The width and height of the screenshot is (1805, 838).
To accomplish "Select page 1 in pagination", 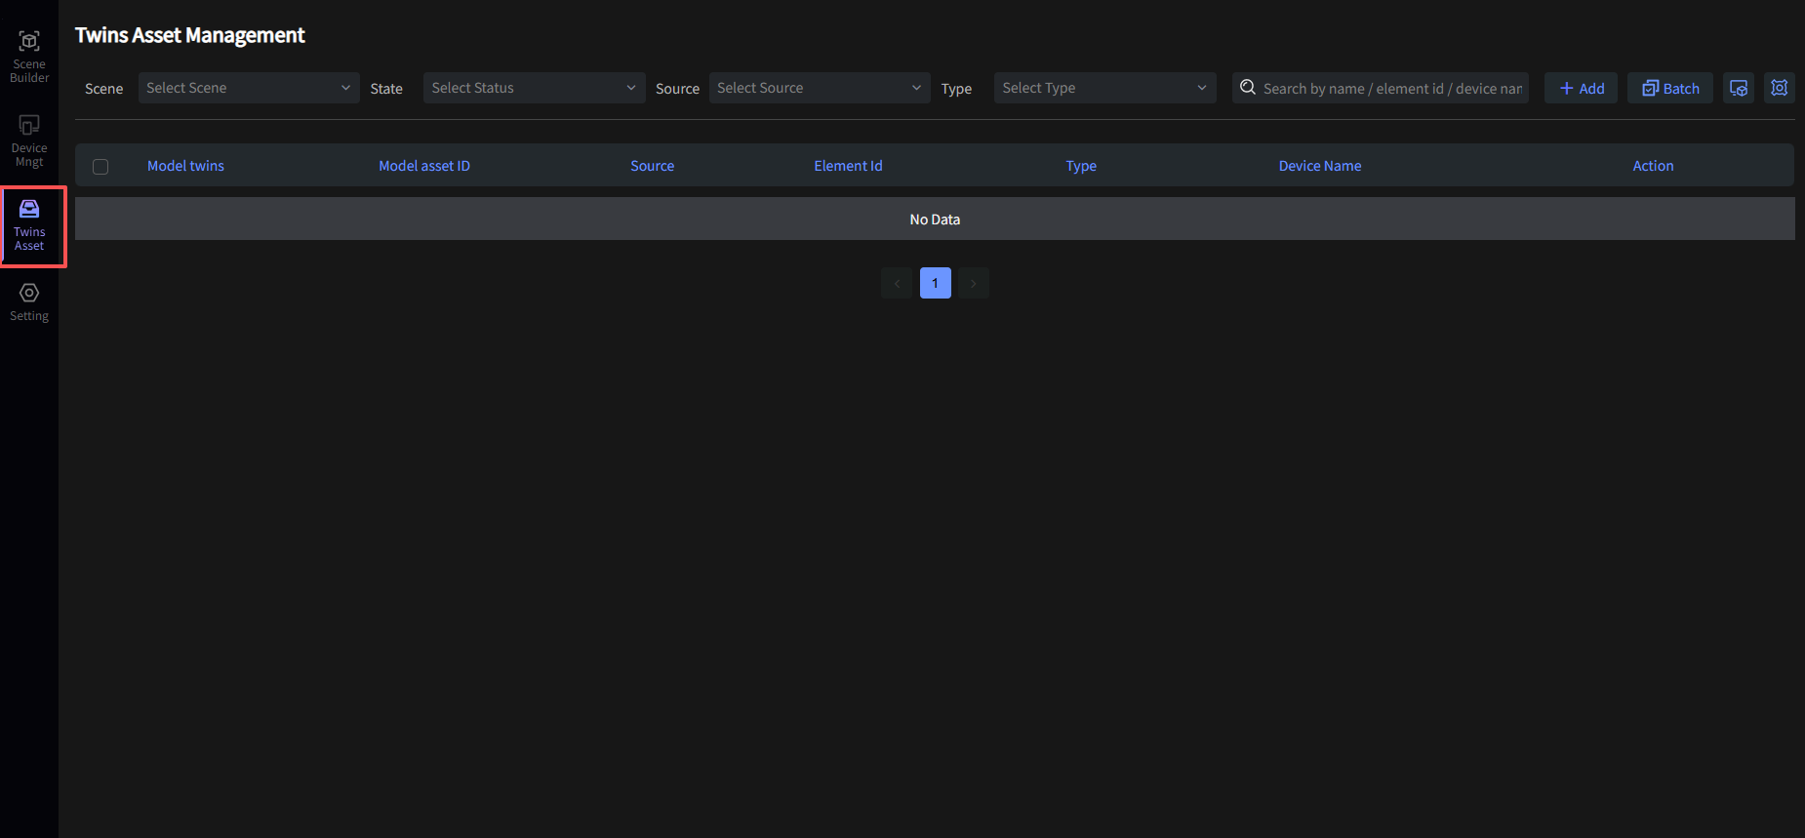I will tap(935, 283).
